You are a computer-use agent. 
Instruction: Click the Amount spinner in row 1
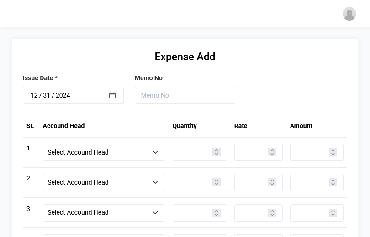click(333, 152)
